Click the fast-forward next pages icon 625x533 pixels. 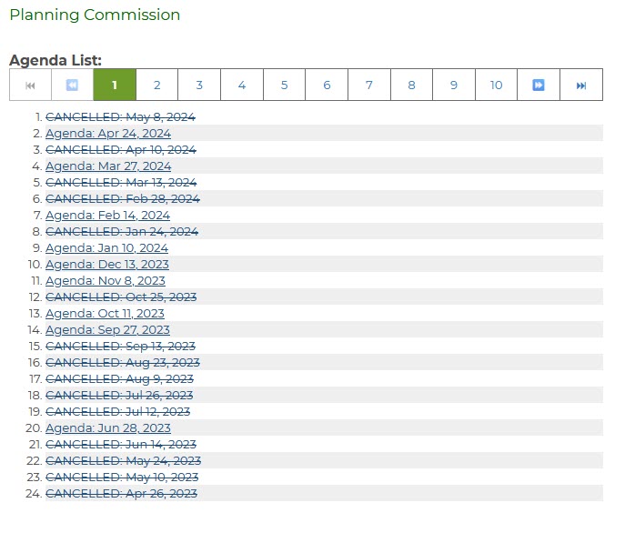(539, 85)
